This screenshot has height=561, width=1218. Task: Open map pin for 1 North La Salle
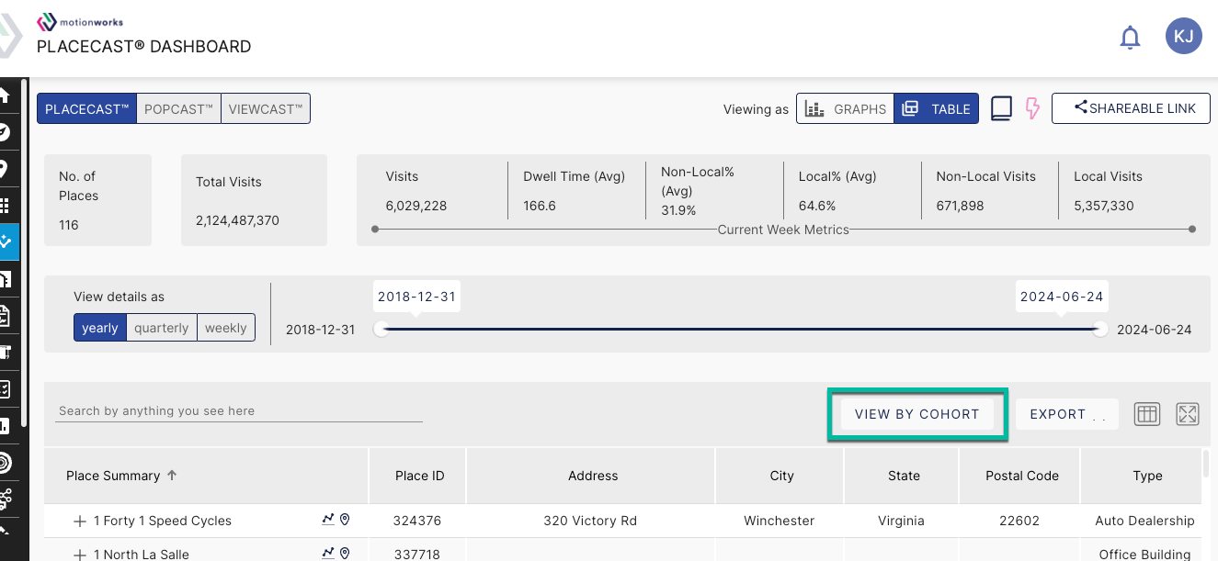[x=345, y=554]
